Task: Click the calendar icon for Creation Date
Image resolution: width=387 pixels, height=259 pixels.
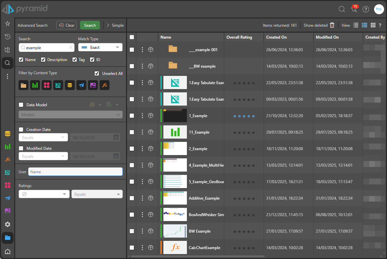Action: click(x=116, y=138)
